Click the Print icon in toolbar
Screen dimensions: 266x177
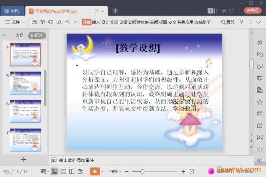51,22
